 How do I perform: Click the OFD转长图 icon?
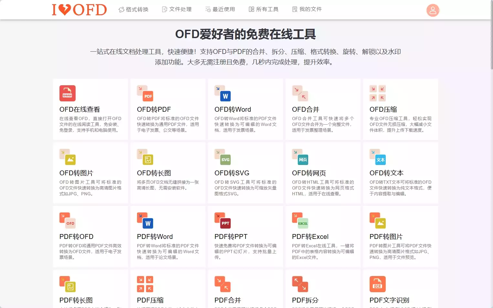pos(145,157)
